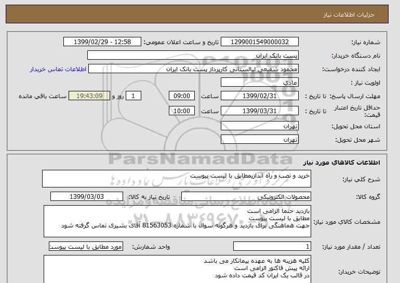Open the buyer contact info link اطلاعات تماس خریدار
The width and height of the screenshot is (400, 283).
pos(58,69)
